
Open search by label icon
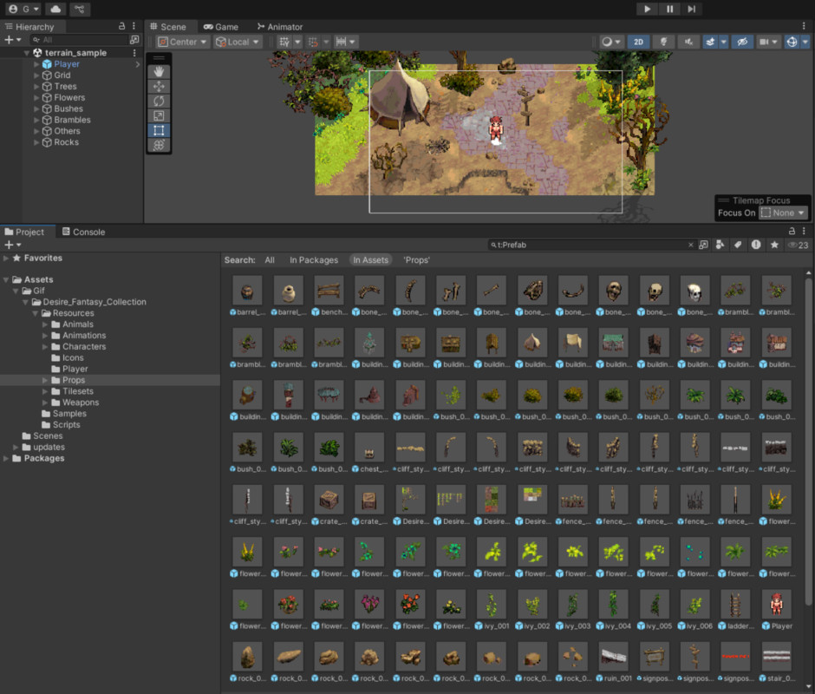tap(738, 245)
